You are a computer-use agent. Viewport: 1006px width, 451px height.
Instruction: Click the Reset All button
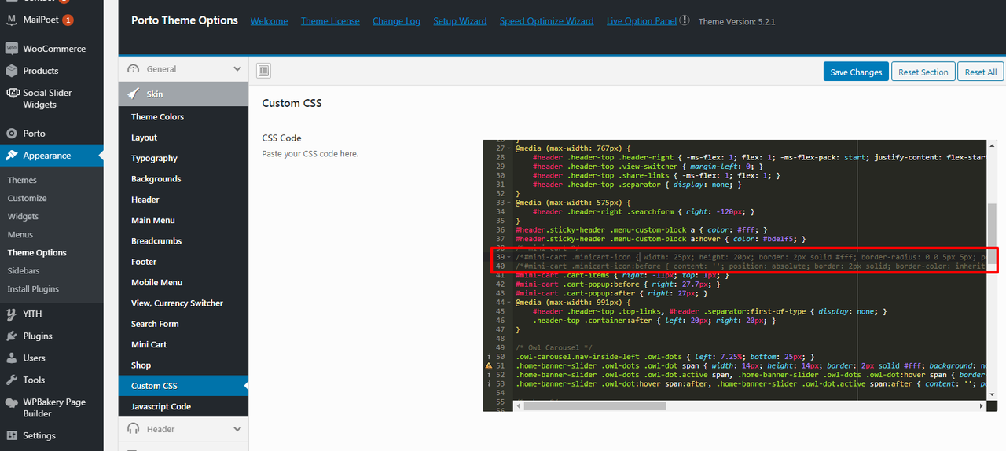[981, 71]
